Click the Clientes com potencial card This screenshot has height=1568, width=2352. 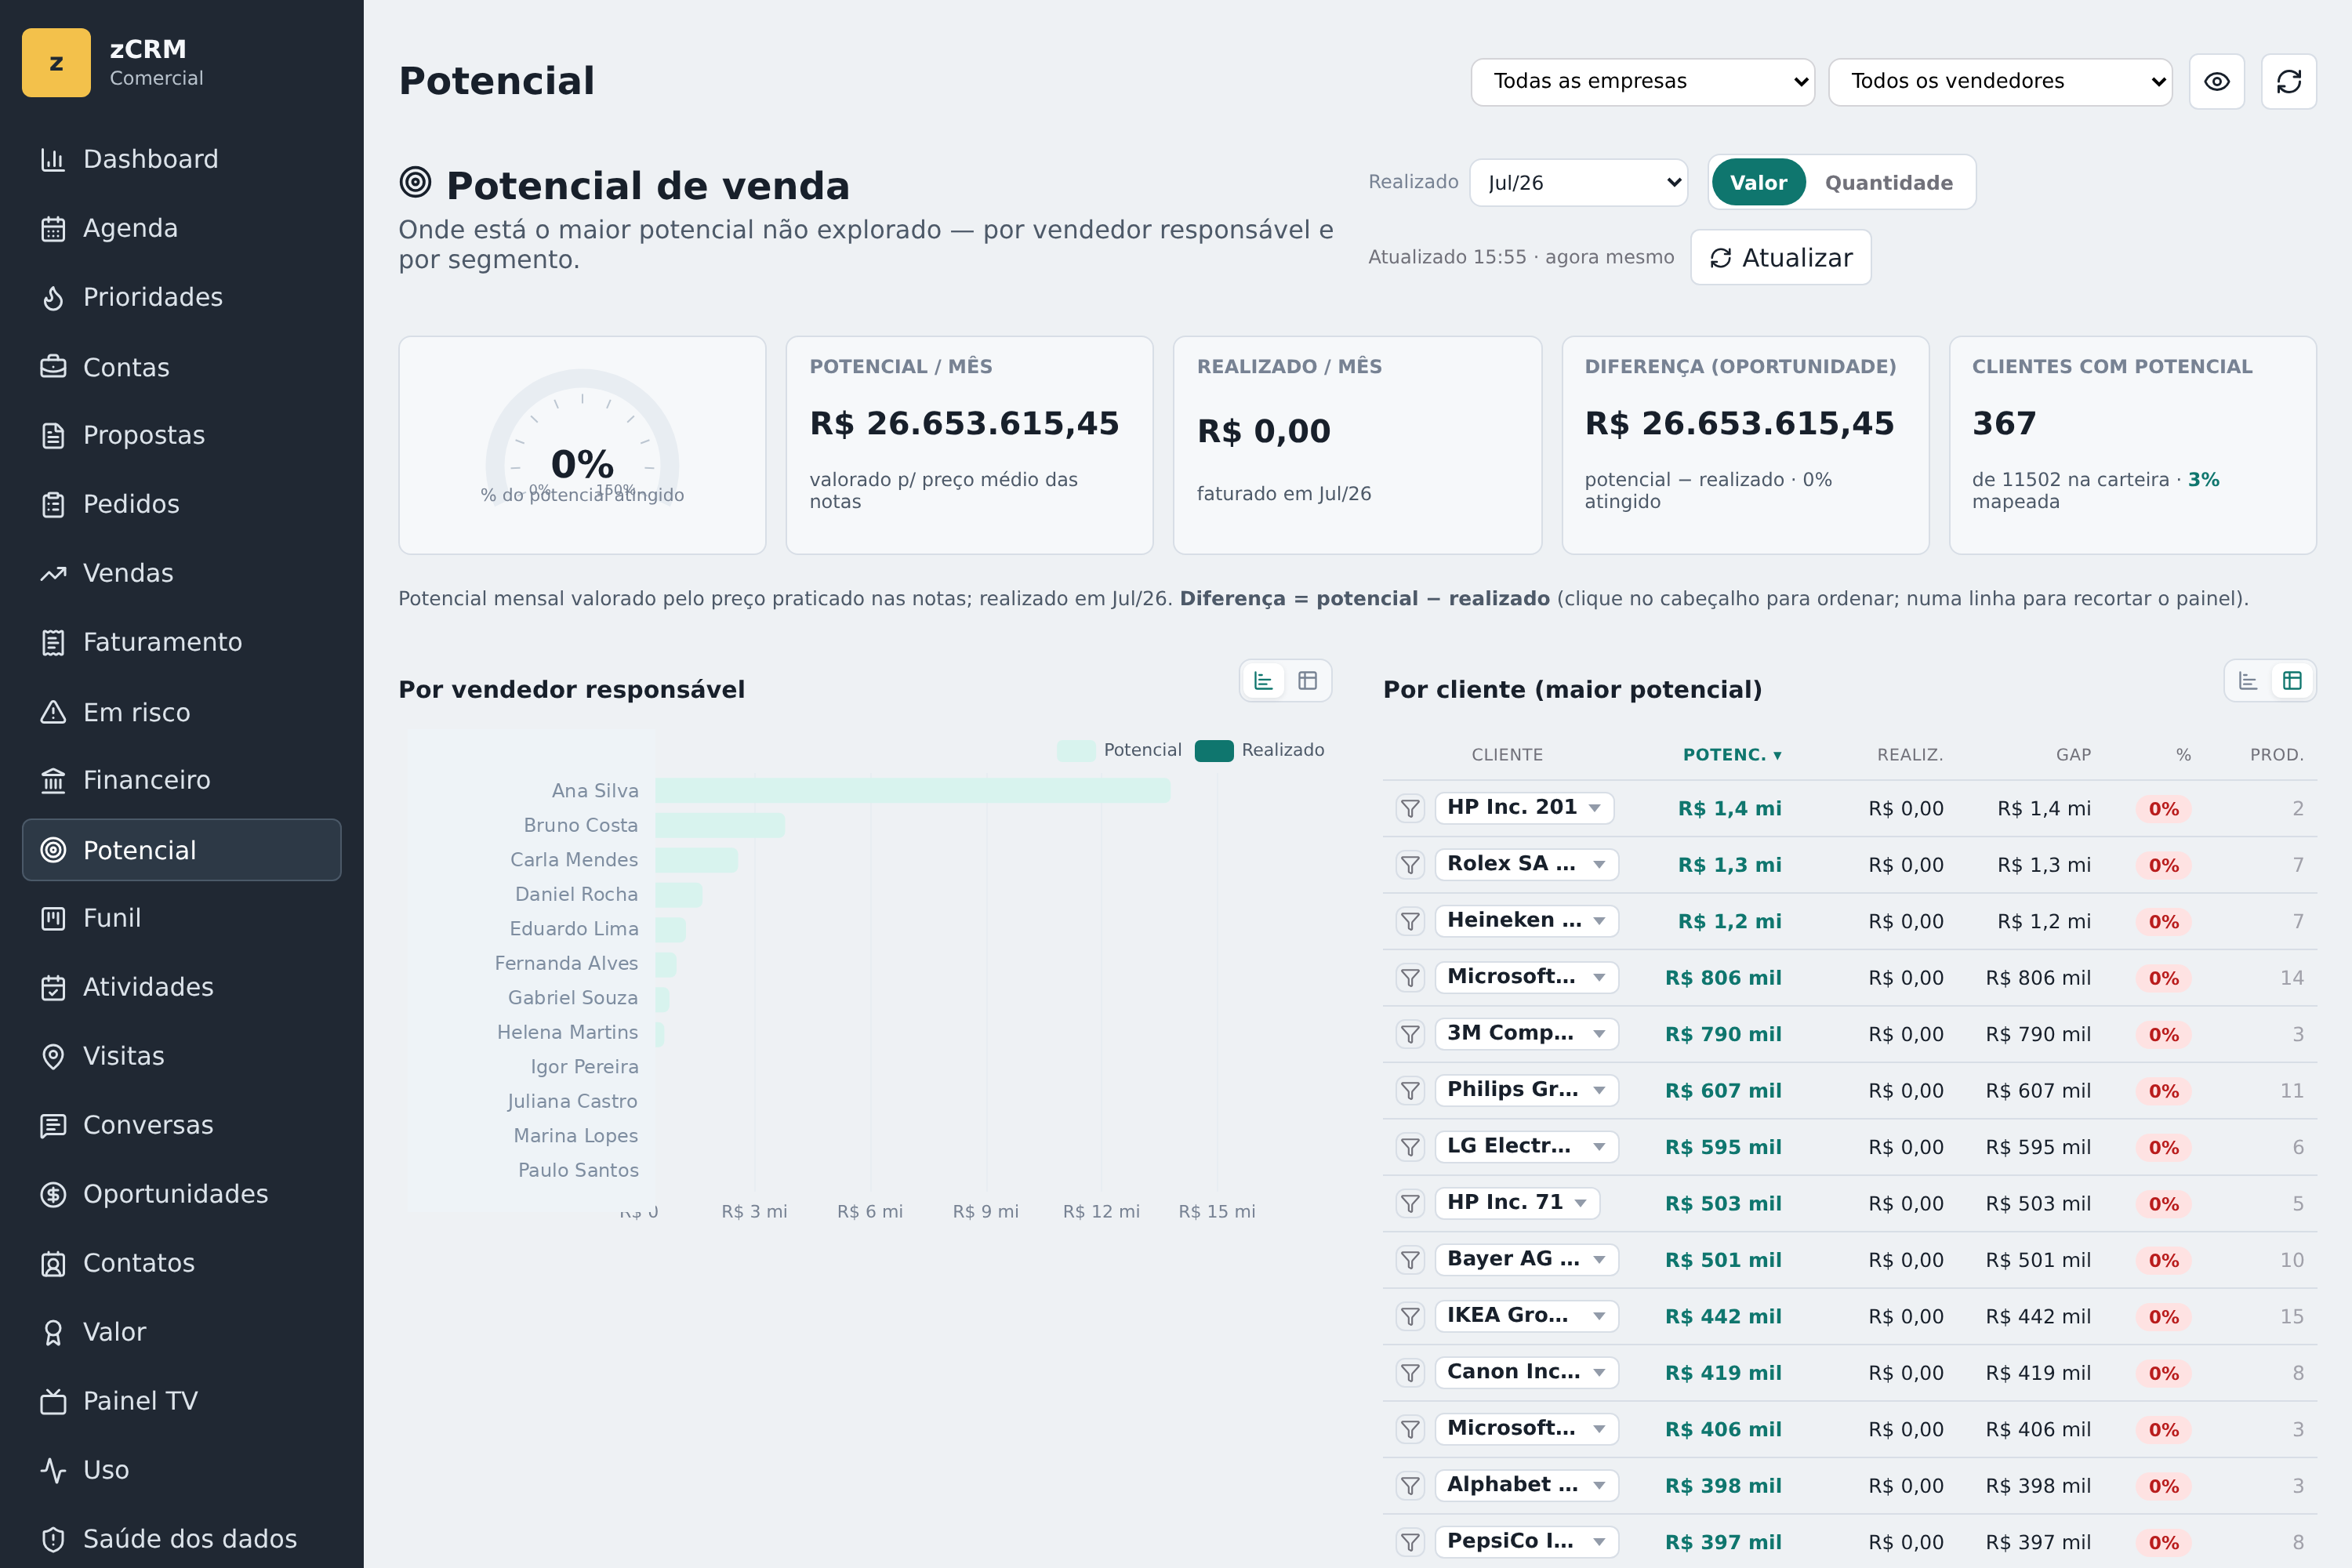coord(2132,445)
